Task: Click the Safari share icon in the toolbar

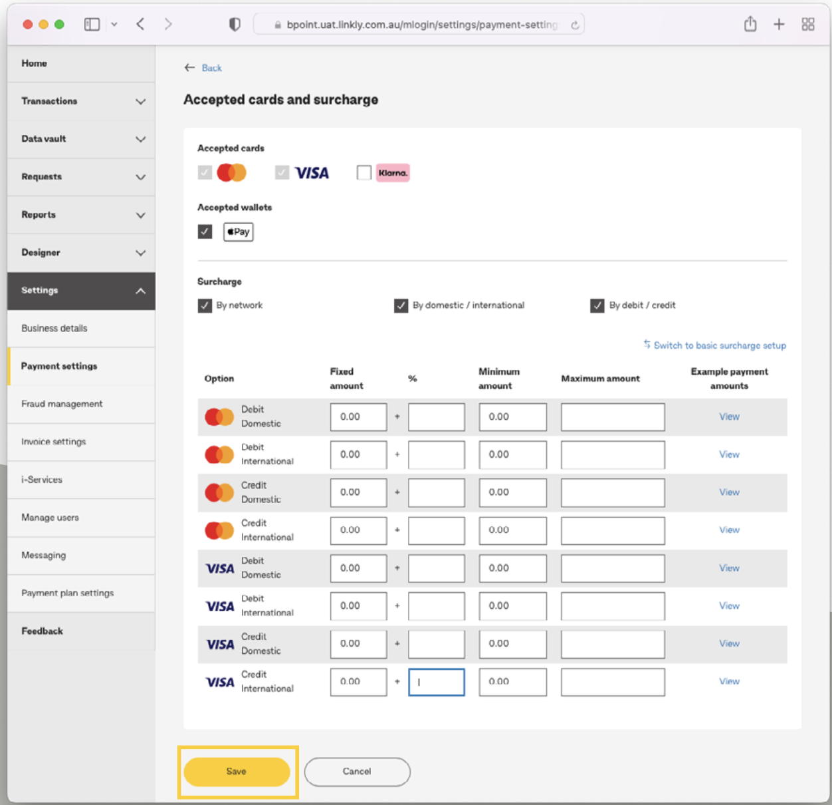Action: pyautogui.click(x=750, y=23)
